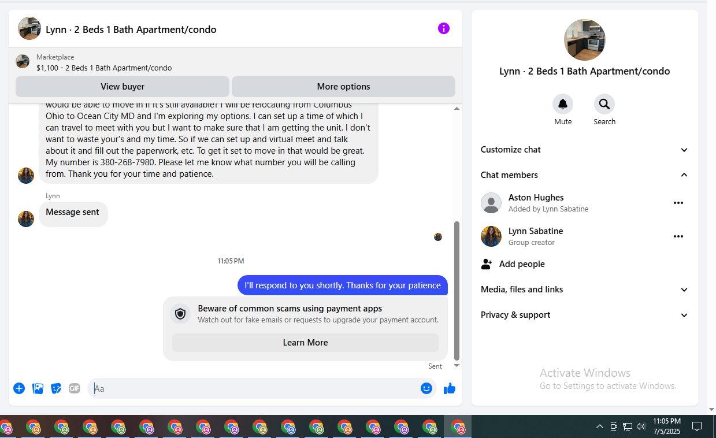
Task: Send a thumbs-up like
Action: coord(450,388)
